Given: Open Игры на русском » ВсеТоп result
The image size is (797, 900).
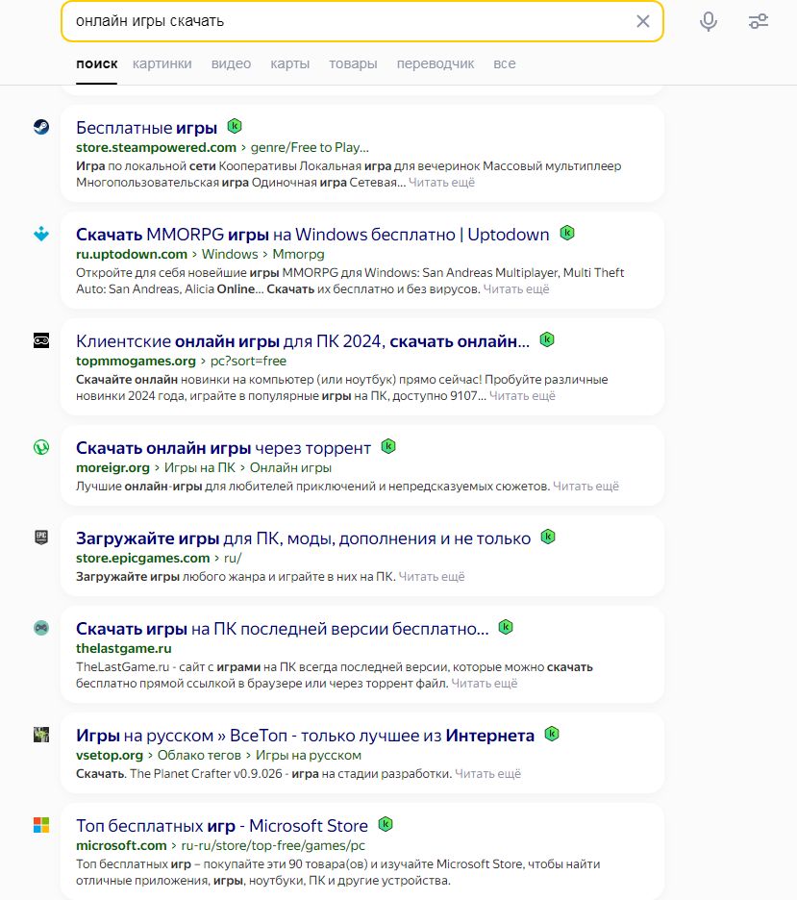Looking at the screenshot, I should tap(305, 736).
